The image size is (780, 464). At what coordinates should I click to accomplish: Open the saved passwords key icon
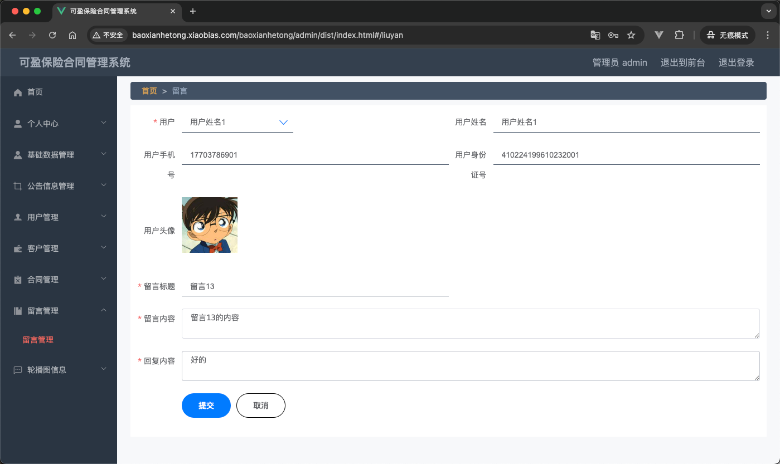tap(613, 35)
